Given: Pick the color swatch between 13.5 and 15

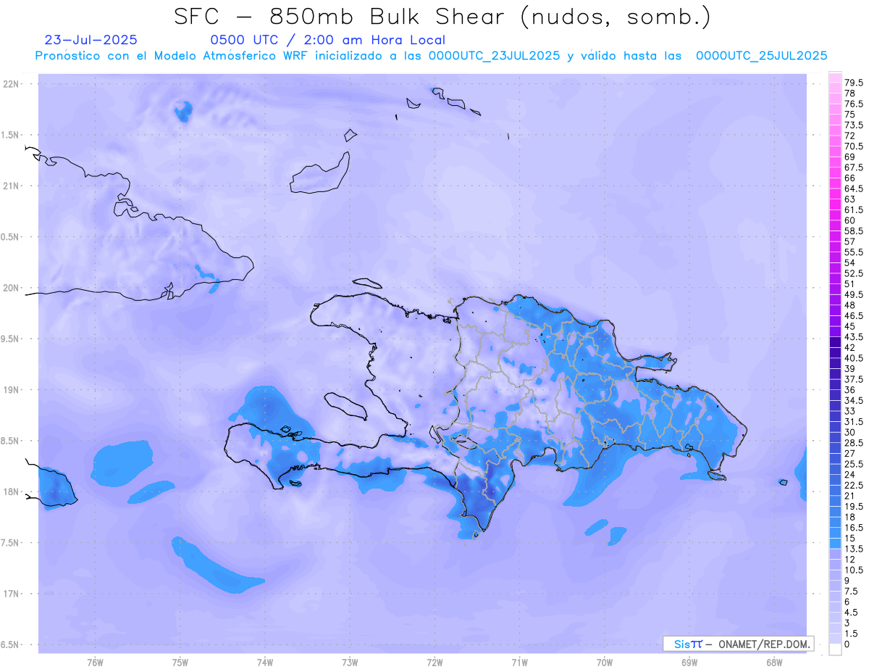Looking at the screenshot, I should pos(835,544).
